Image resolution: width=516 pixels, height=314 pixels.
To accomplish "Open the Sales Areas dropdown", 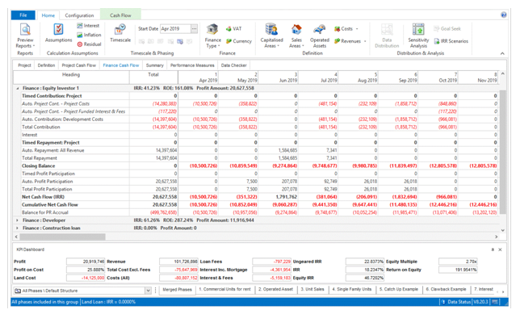I will [x=296, y=36].
